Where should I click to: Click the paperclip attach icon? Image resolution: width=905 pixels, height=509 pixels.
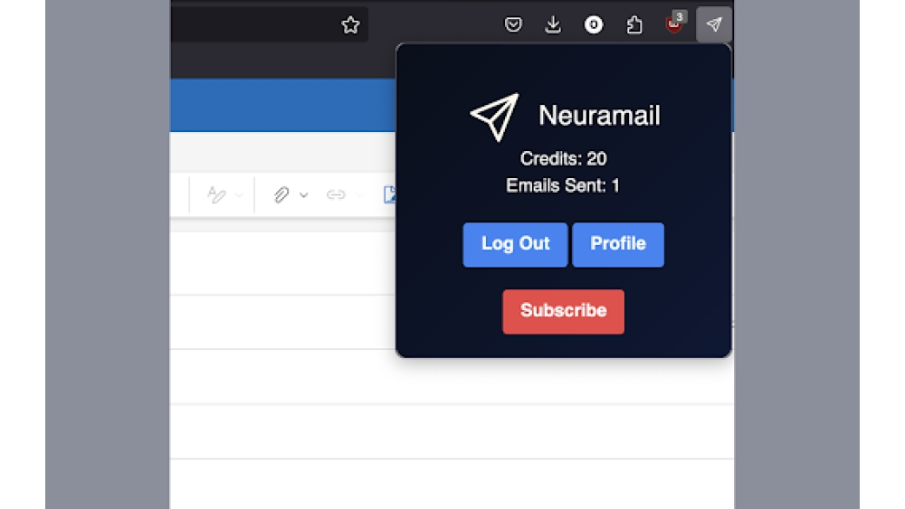(281, 195)
